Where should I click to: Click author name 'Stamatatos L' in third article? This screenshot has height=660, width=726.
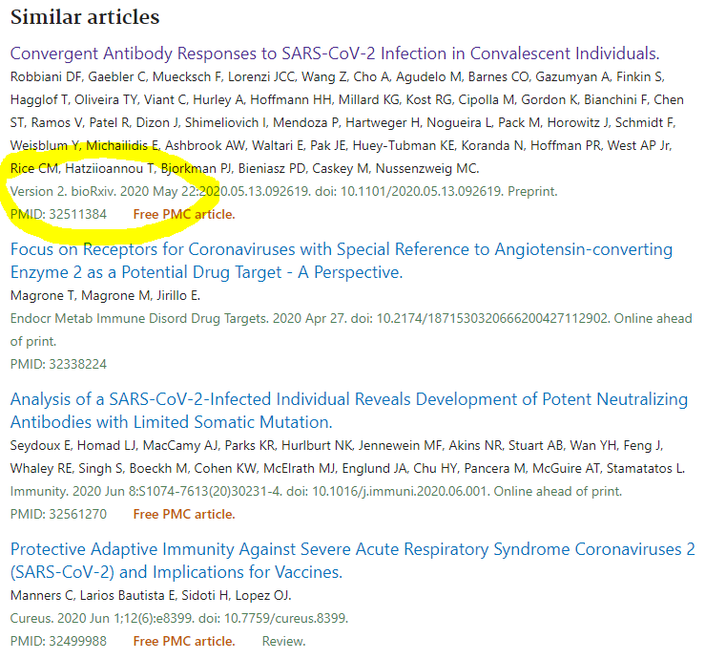coord(645,468)
